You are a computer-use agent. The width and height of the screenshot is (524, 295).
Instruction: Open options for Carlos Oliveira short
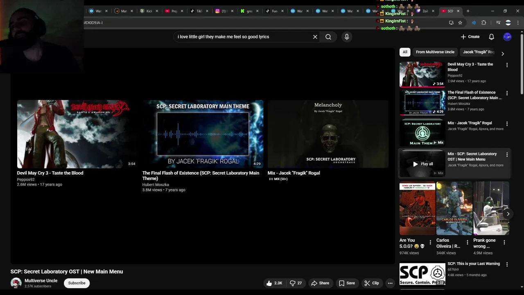(x=467, y=243)
